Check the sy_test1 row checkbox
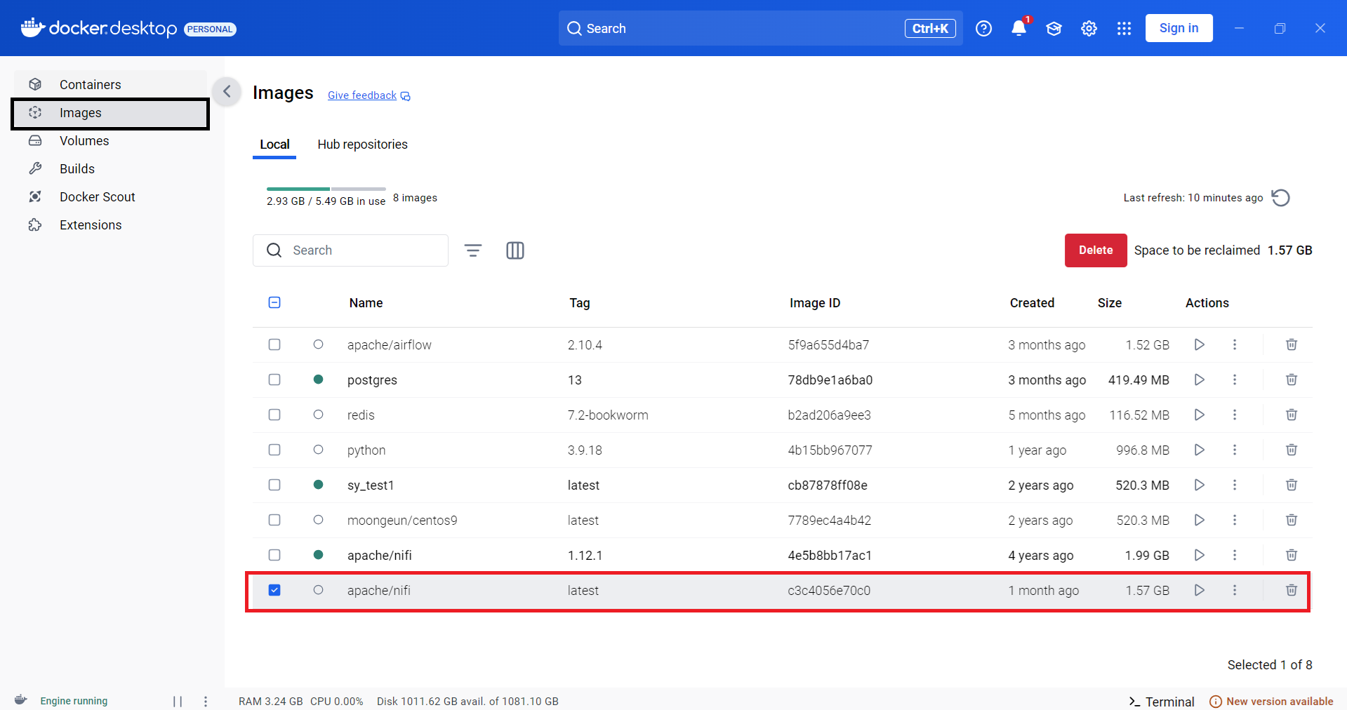1347x710 pixels. pyautogui.click(x=274, y=485)
